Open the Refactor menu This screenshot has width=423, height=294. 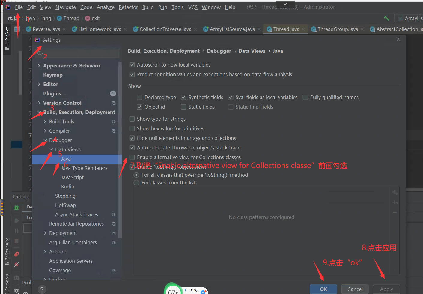[128, 7]
